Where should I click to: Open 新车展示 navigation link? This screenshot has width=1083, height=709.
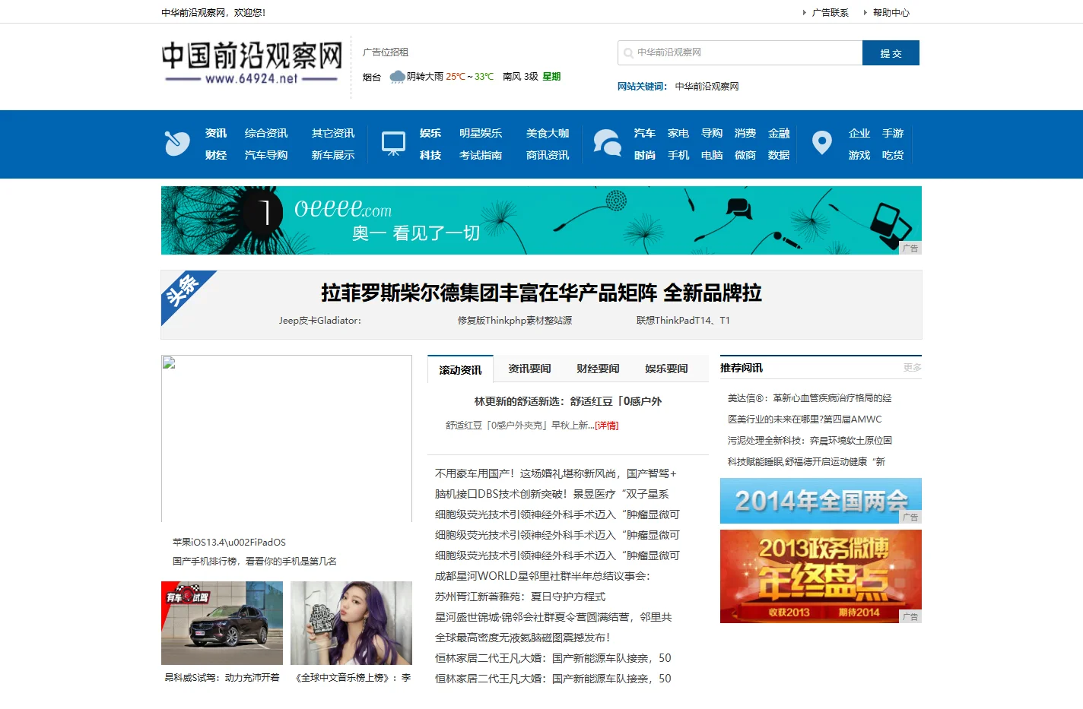tap(333, 155)
